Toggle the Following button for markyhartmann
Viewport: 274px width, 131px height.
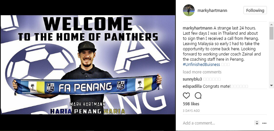click(255, 10)
